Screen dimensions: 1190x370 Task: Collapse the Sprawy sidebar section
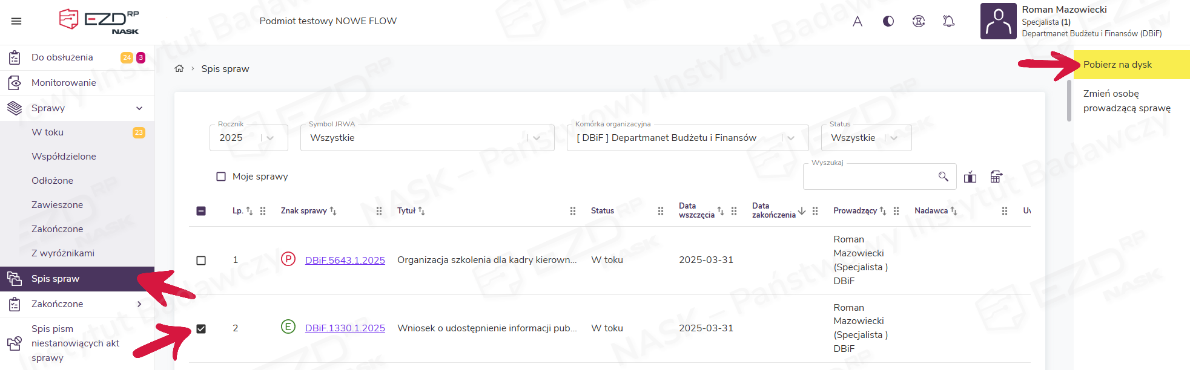139,108
